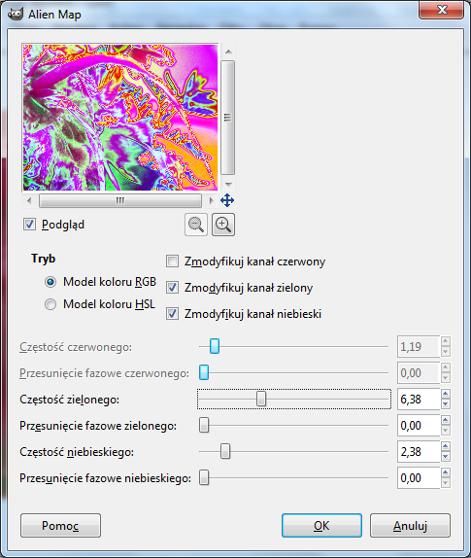Toggle Zmodyfikuj kanał zielony checkbox
This screenshot has height=558, width=471.
173,287
